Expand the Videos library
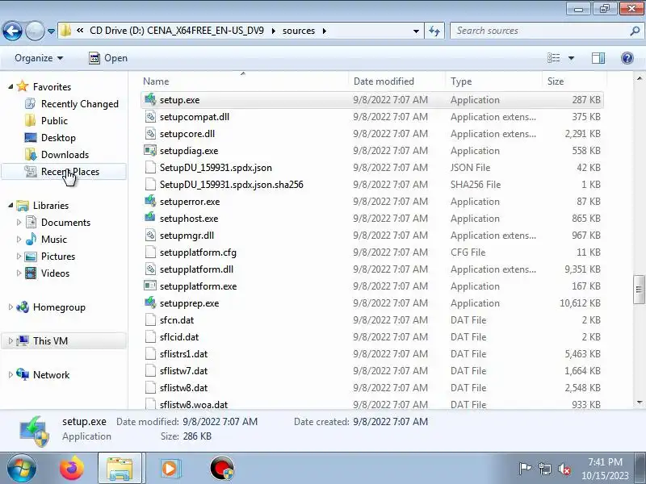646x484 pixels. click(19, 273)
